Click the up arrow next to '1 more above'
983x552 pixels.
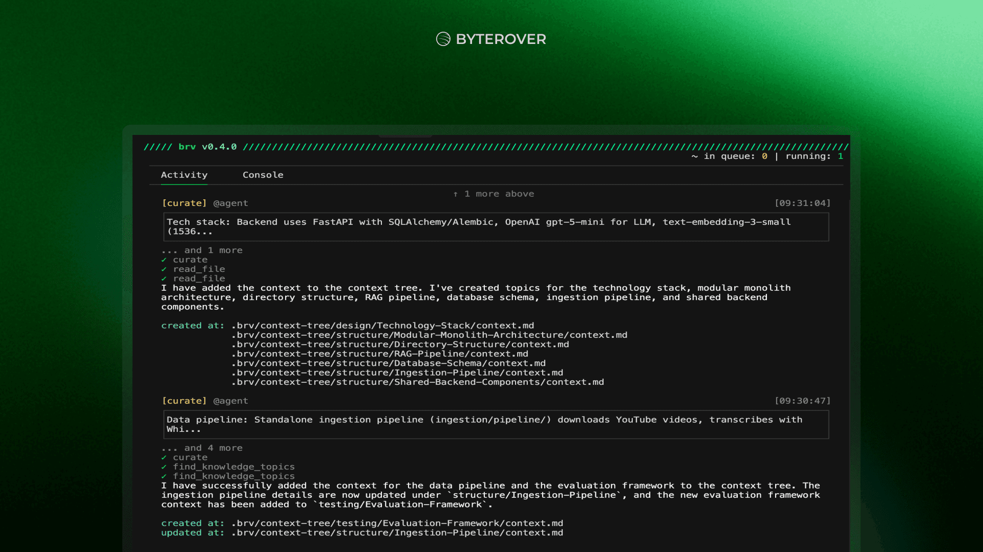coord(455,194)
